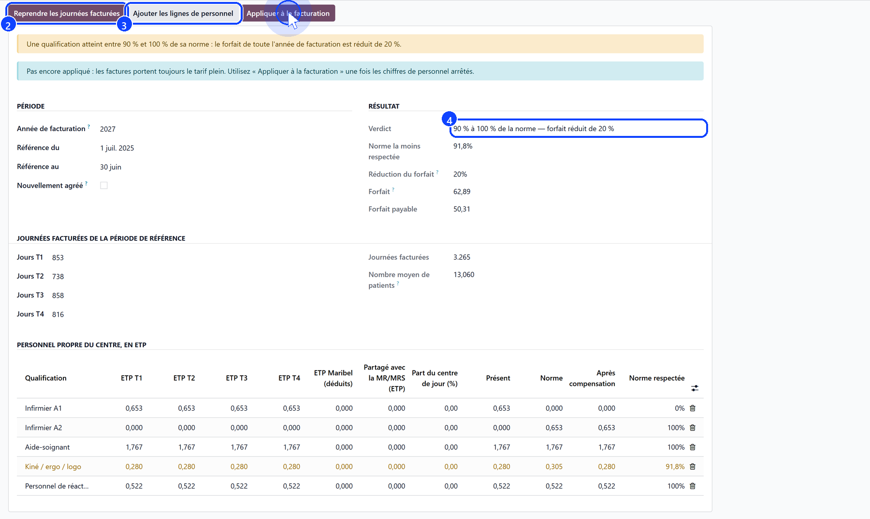Image resolution: width=870 pixels, height=519 pixels.
Task: Select the Personnel de réact... cell
Action: [57, 486]
